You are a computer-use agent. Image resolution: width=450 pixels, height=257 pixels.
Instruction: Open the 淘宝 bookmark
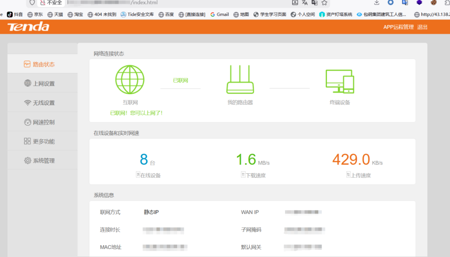tap(75, 14)
